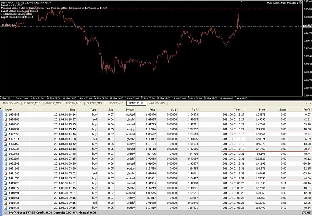Click the sell order icon for 1421040
This screenshot has height=216, width=312.
tap(6, 173)
